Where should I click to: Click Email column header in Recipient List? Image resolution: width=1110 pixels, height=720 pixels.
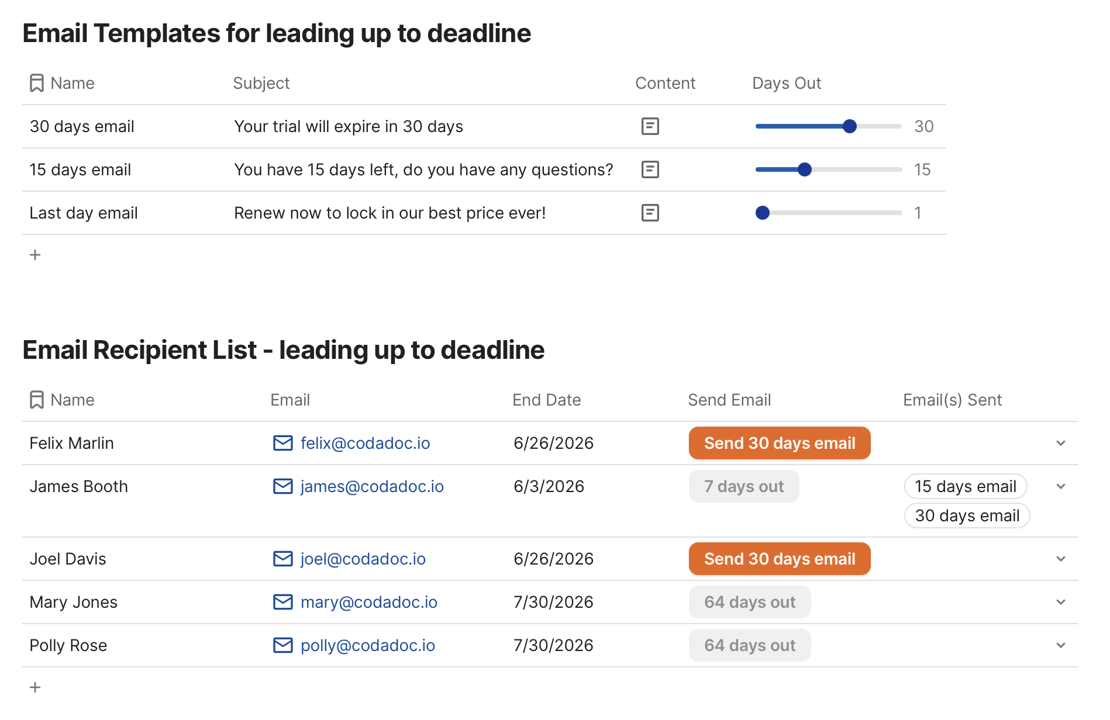tap(290, 400)
